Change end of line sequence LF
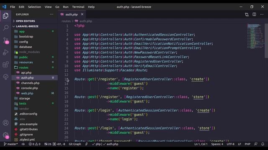268x150 pixels. pos(240,144)
